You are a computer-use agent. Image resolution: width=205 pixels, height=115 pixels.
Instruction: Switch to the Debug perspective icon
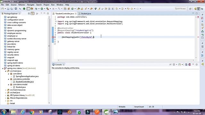(x=202, y=9)
